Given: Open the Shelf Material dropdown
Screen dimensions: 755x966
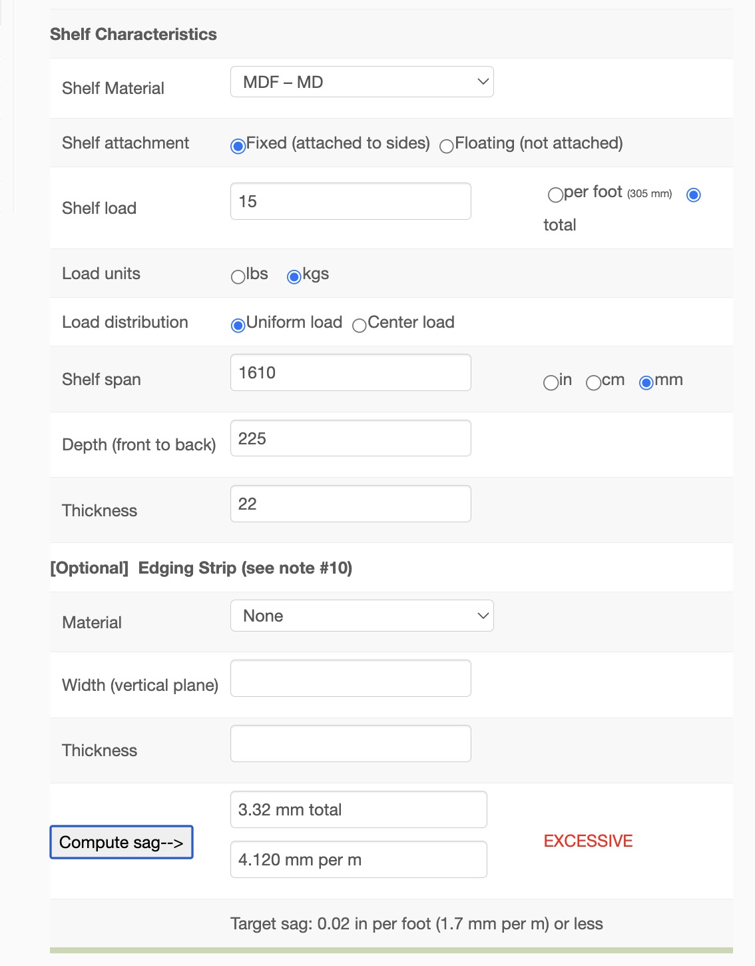Looking at the screenshot, I should tap(362, 82).
